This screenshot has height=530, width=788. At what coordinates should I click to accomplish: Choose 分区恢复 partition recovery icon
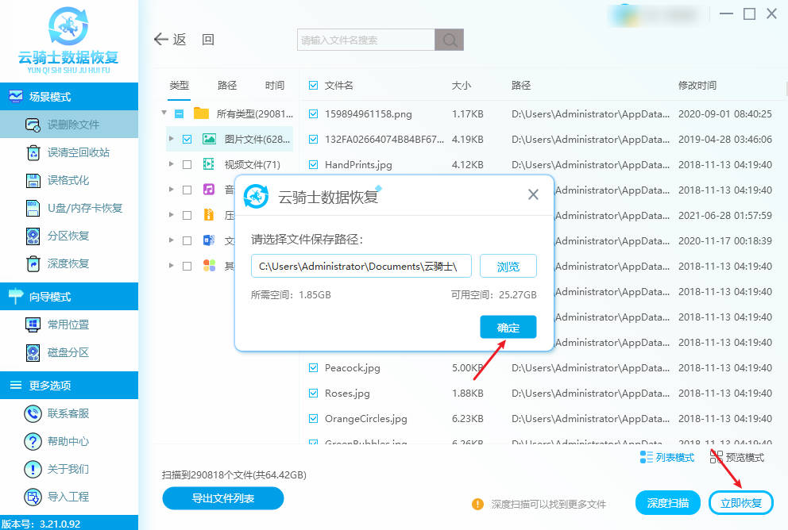tap(33, 236)
